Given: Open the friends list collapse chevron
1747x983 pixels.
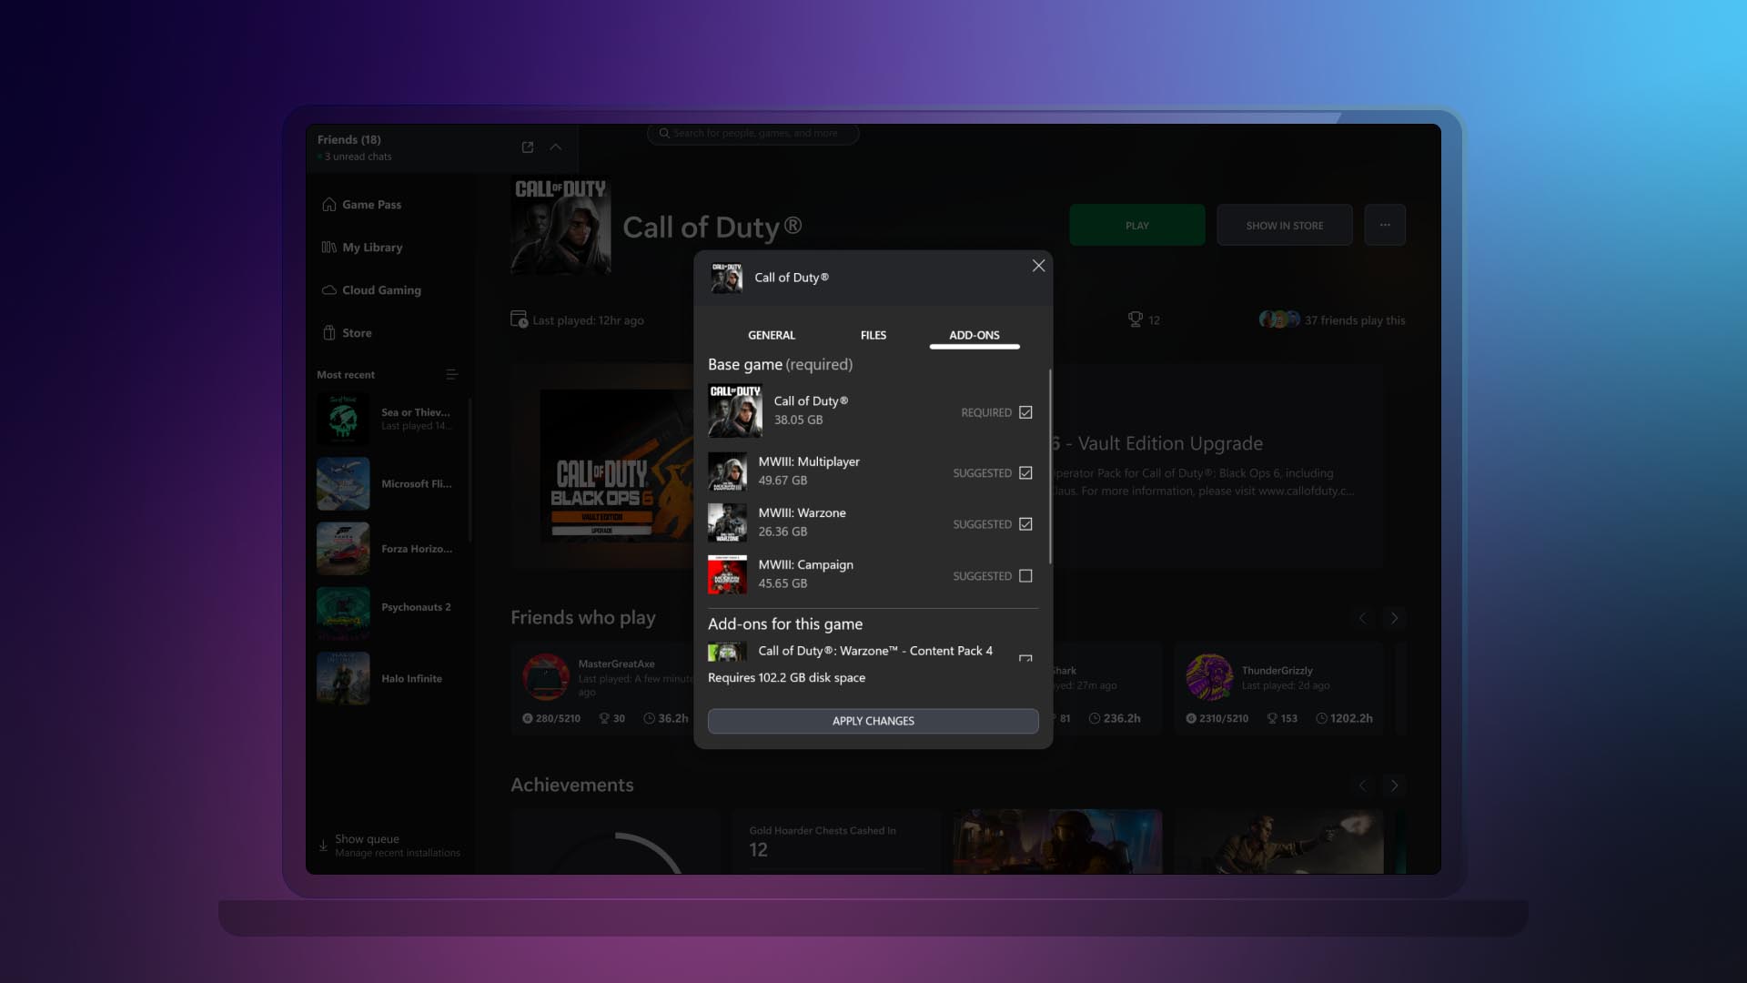Looking at the screenshot, I should (556, 147).
